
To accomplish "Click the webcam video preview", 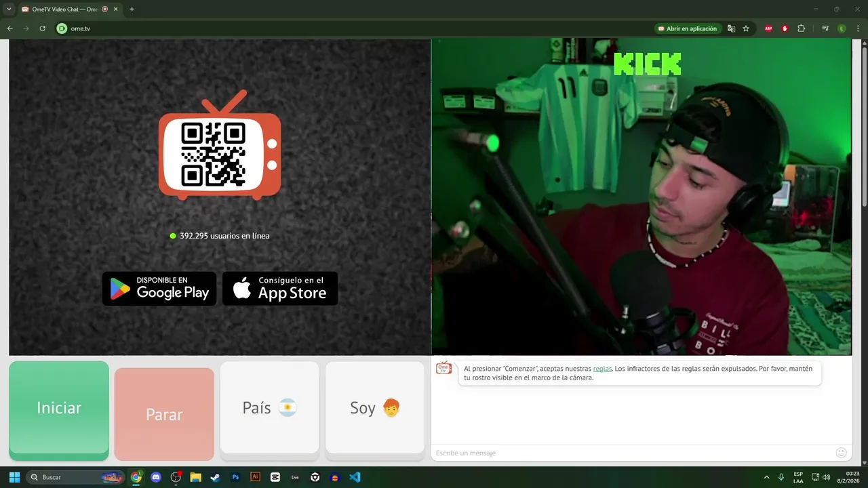I will [642, 197].
